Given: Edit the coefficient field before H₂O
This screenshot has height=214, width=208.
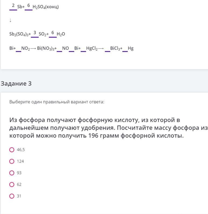Looking at the screenshot, I should pos(53,33).
